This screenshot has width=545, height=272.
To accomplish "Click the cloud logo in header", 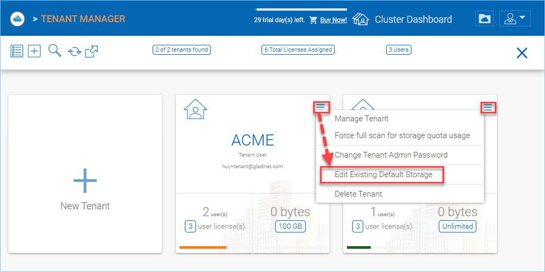I will click(x=17, y=19).
